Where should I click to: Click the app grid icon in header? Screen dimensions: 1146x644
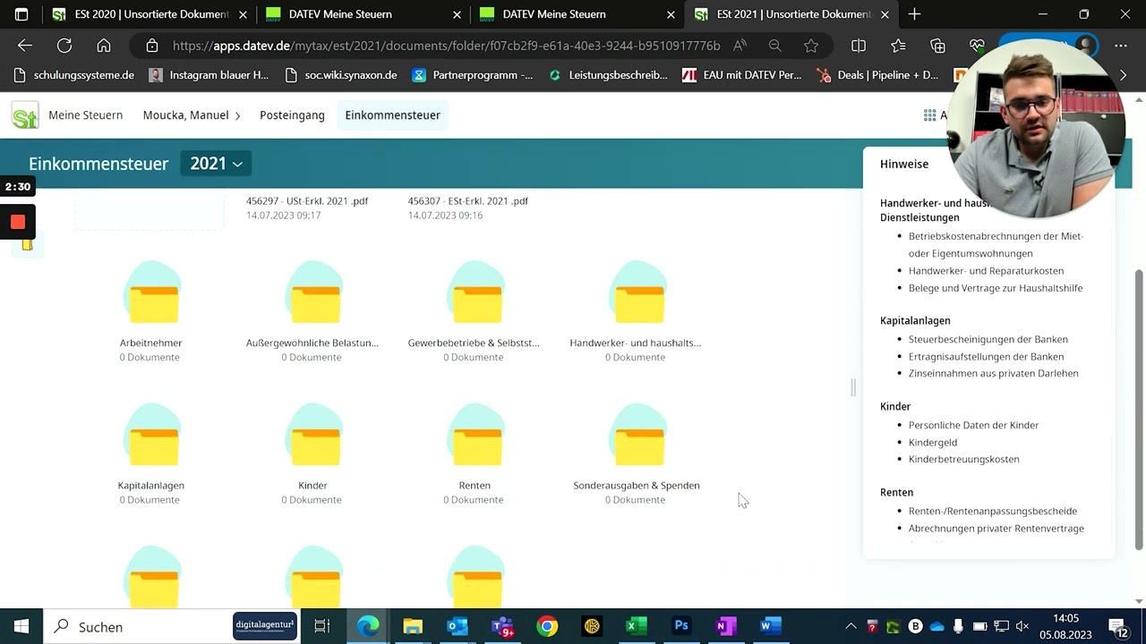click(929, 114)
